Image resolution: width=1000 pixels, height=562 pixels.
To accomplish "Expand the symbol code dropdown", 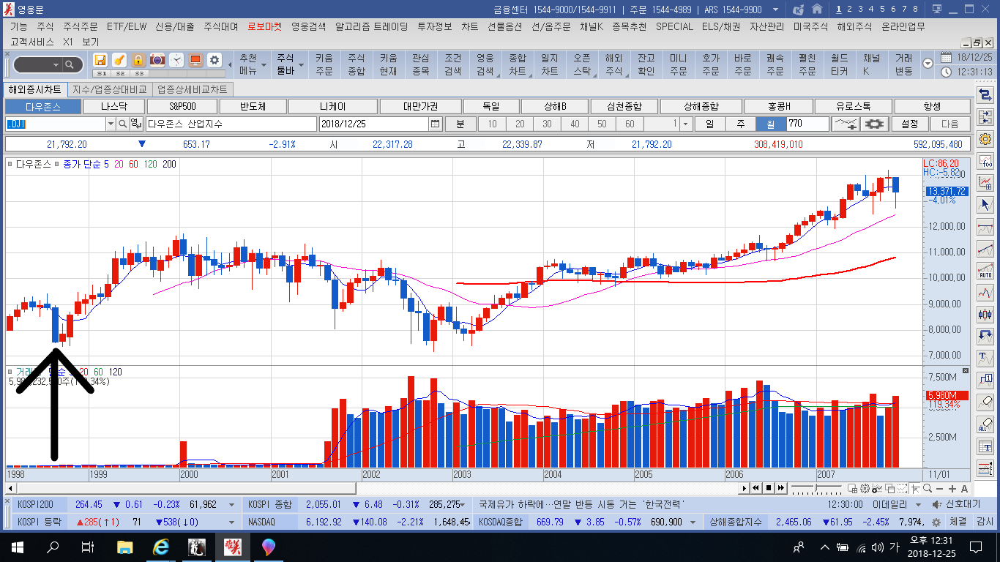I will coord(111,124).
